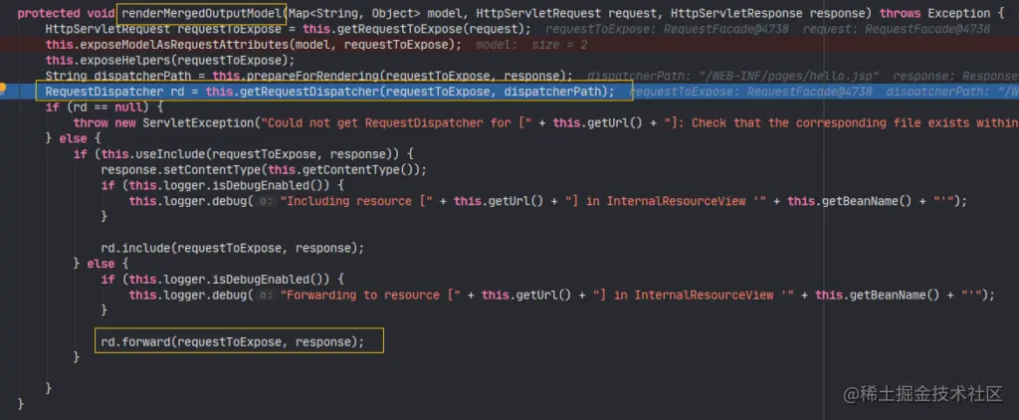Screen dimensions: 1019x420
Task: Click the 'throws Exception' clause
Action: pos(934,13)
